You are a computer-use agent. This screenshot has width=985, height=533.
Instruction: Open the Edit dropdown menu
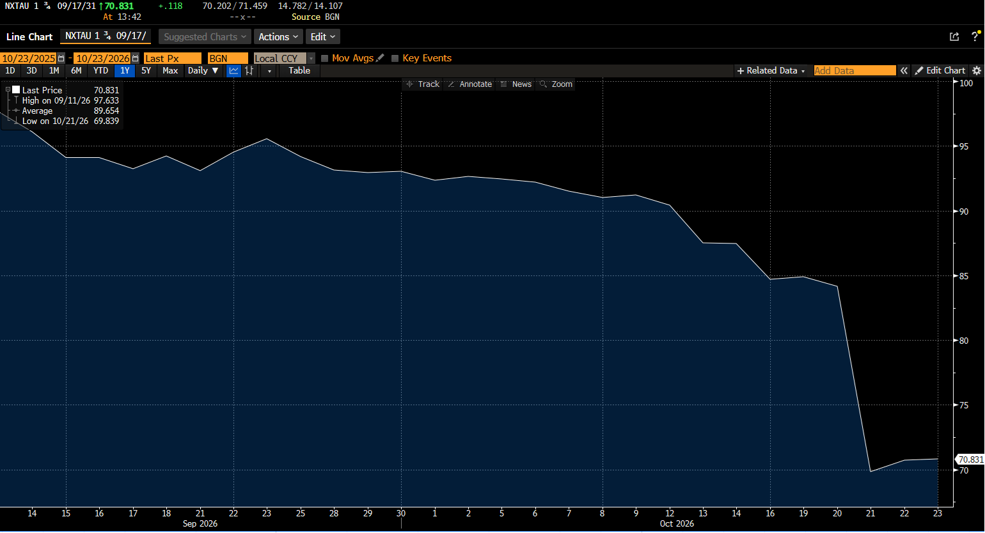tap(322, 37)
